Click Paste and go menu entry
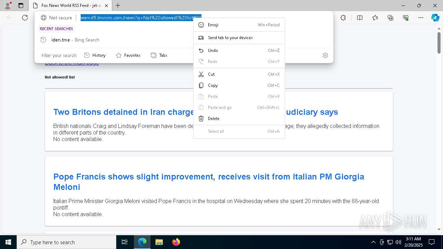The width and height of the screenshot is (443, 249). (239, 108)
